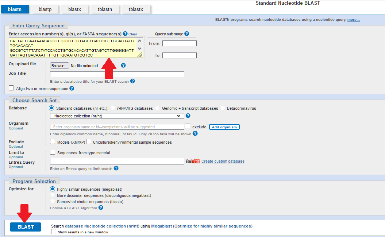Focus the Query subrange From field
Viewport: 385px width, 237px height.
(180, 43)
